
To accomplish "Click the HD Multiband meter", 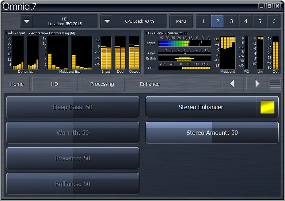I will [228, 53].
